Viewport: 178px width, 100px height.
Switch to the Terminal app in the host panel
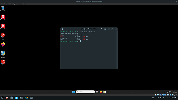pyautogui.click(x=21, y=98)
